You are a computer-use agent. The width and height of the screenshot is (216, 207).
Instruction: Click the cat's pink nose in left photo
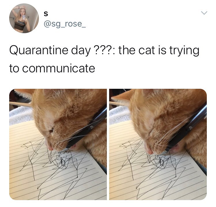[50, 147]
